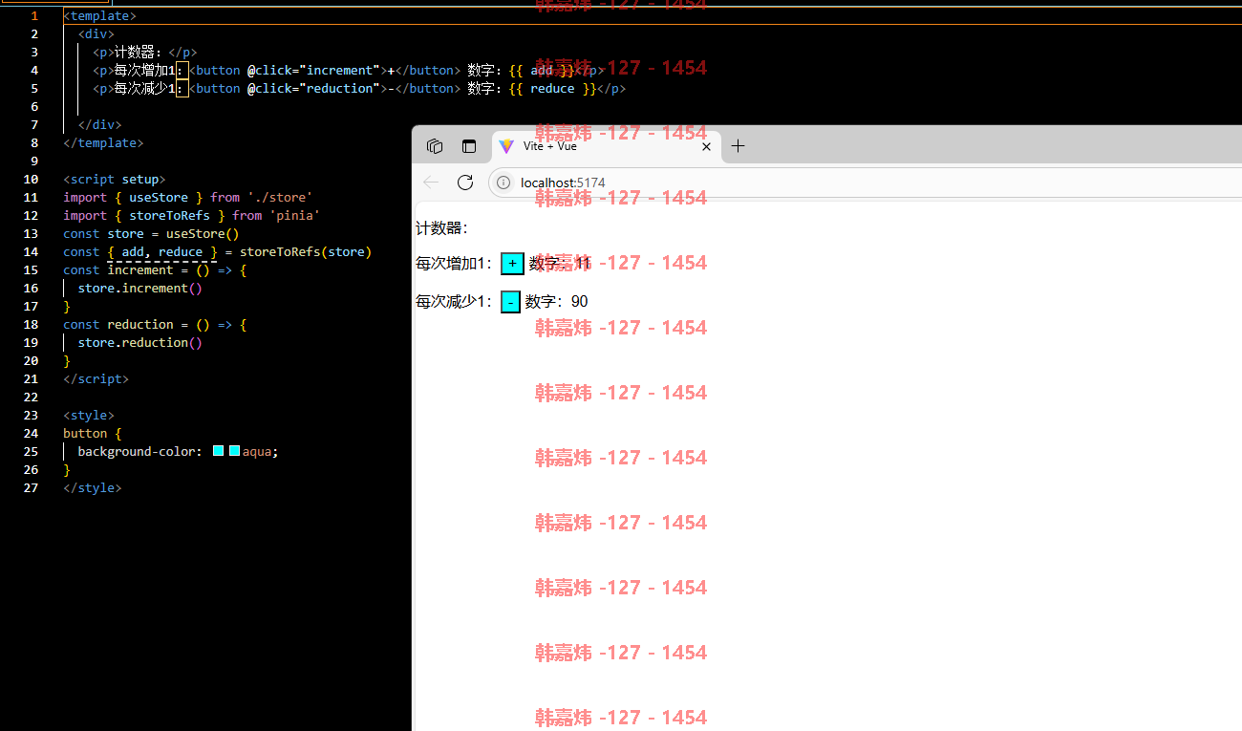
Task: Click the '计数器:' text in the browser page
Action: pyautogui.click(x=441, y=228)
